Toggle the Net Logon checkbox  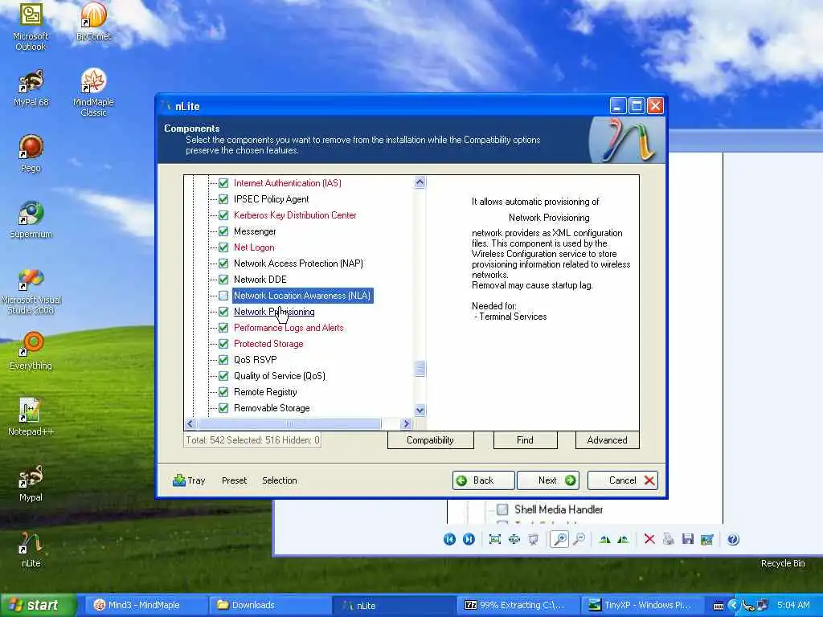tap(223, 247)
